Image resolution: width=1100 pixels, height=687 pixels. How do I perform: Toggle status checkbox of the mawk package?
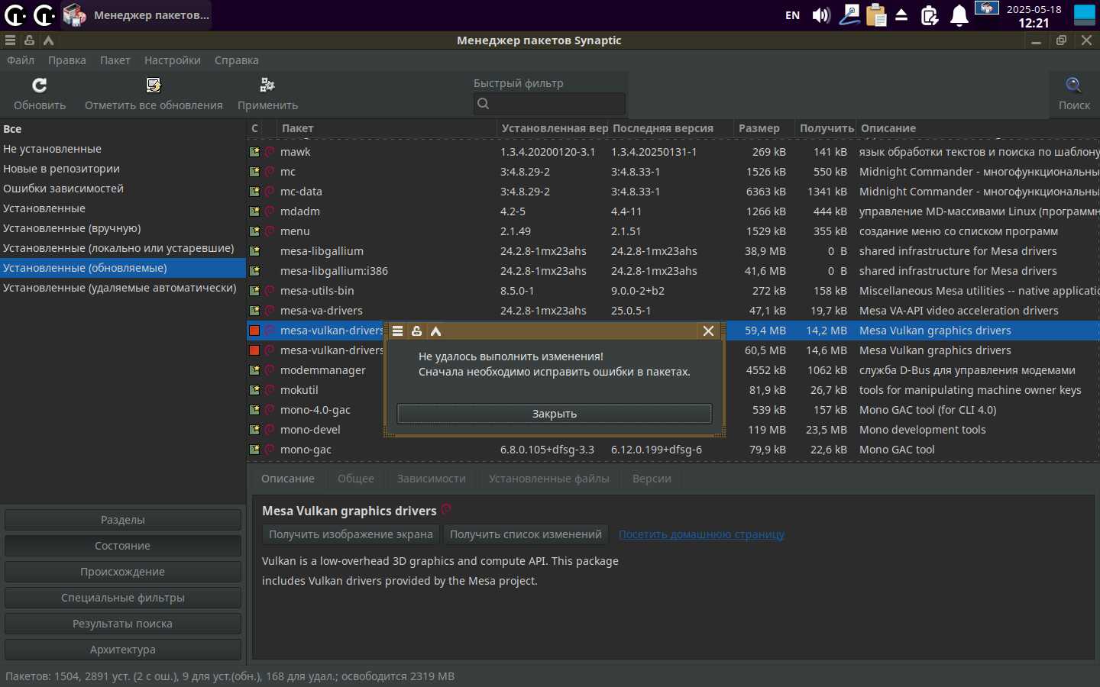[254, 152]
